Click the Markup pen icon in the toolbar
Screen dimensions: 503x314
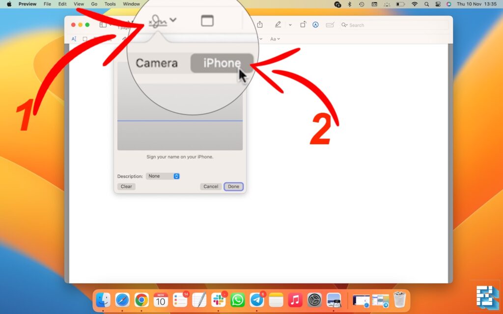coord(278,25)
